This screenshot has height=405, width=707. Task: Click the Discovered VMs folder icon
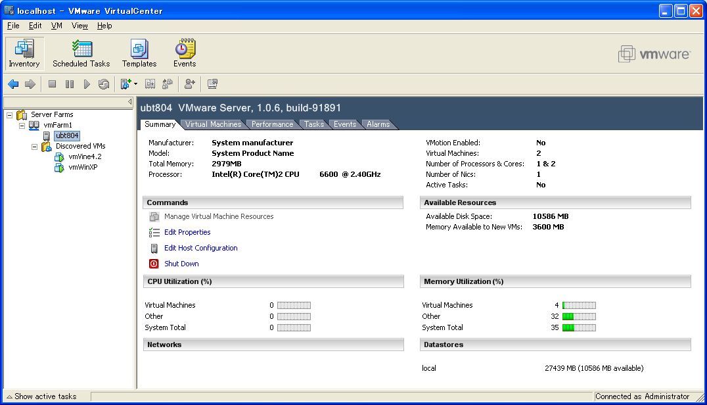[47, 146]
